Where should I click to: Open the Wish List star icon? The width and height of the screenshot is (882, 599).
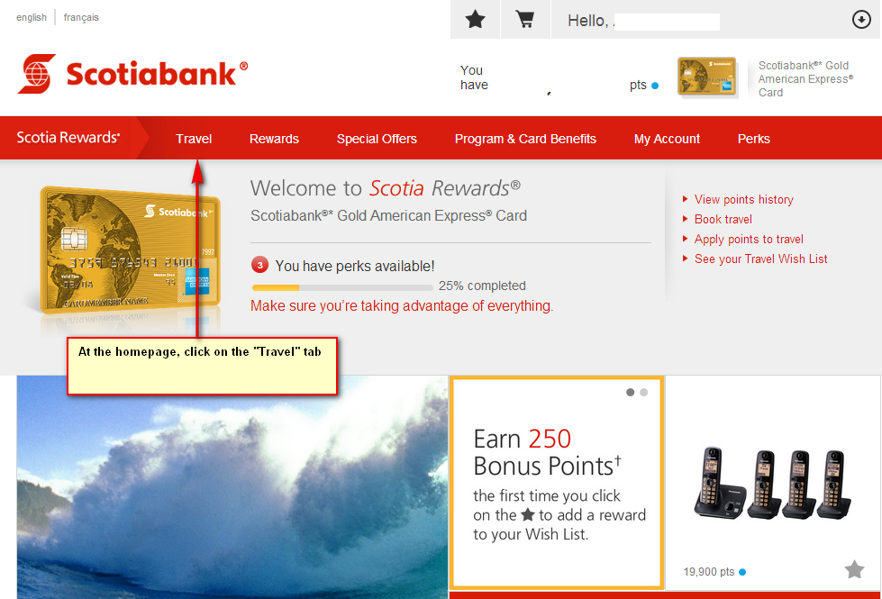click(476, 20)
